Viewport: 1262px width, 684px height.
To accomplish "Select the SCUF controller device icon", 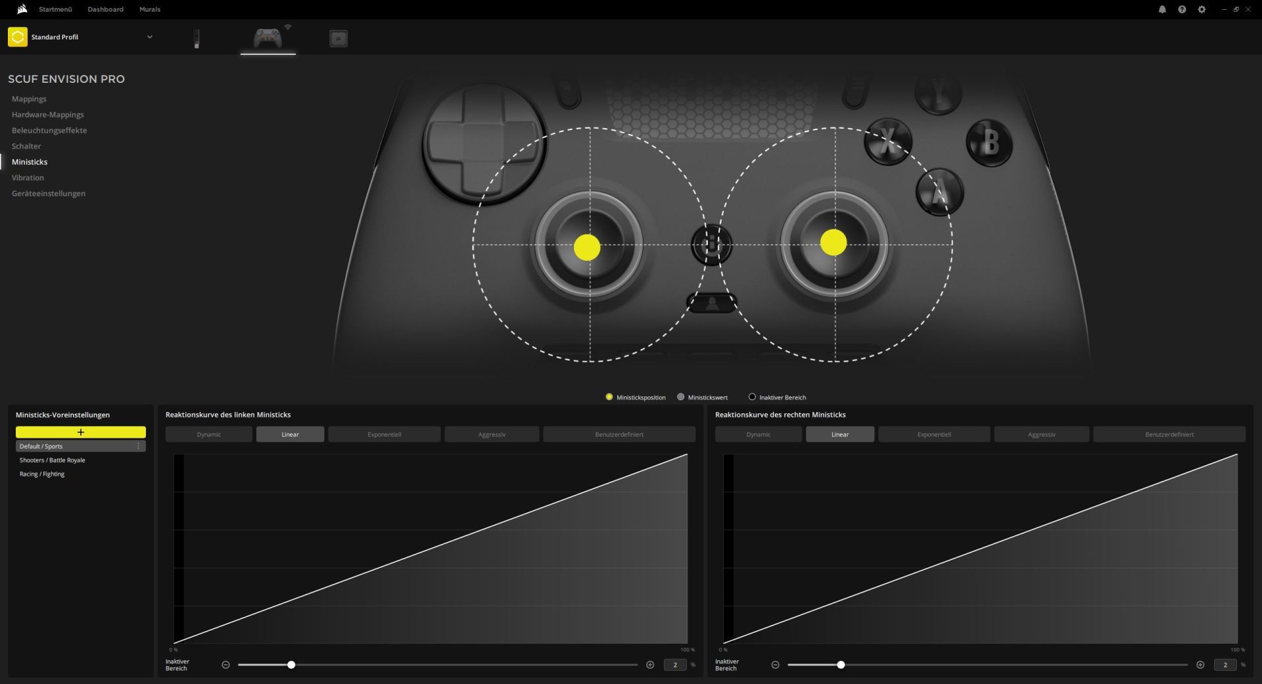I will tap(268, 38).
